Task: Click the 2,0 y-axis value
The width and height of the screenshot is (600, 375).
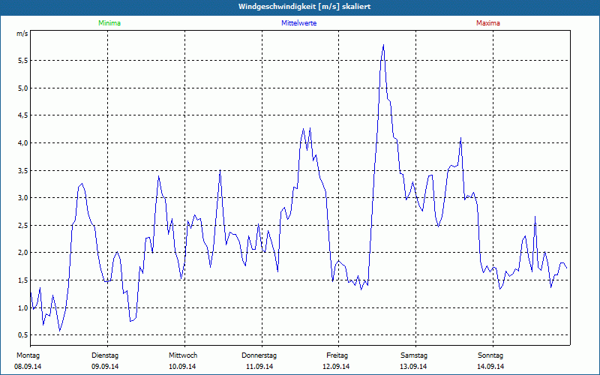Action: pos(23,253)
